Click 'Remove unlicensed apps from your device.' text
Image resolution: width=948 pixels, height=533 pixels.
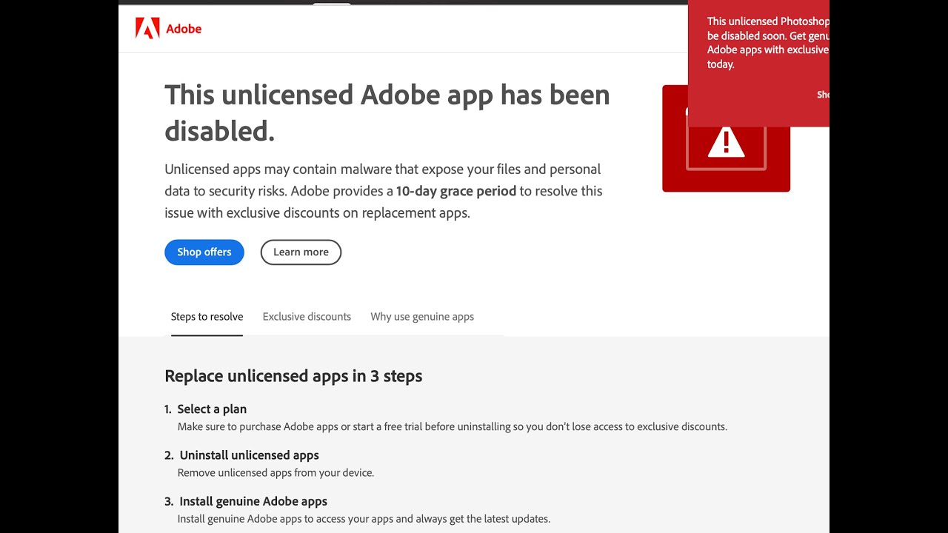tap(276, 473)
